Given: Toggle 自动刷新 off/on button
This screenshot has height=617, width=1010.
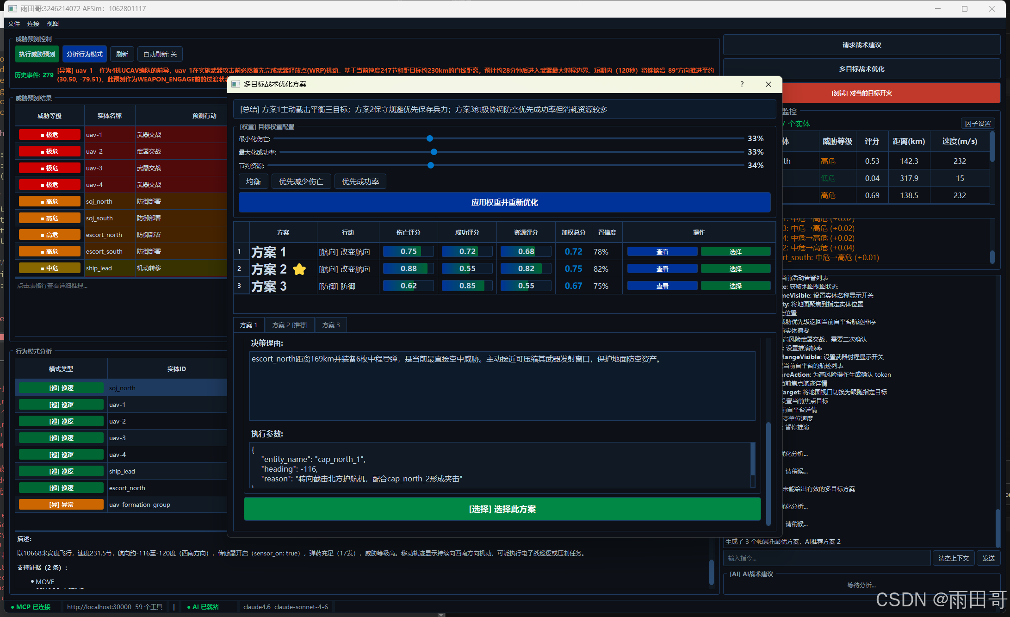Looking at the screenshot, I should tap(160, 54).
